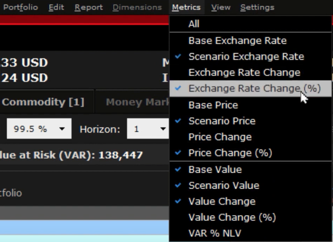
Task: Enable the Value Change (%) metric
Action: click(232, 217)
